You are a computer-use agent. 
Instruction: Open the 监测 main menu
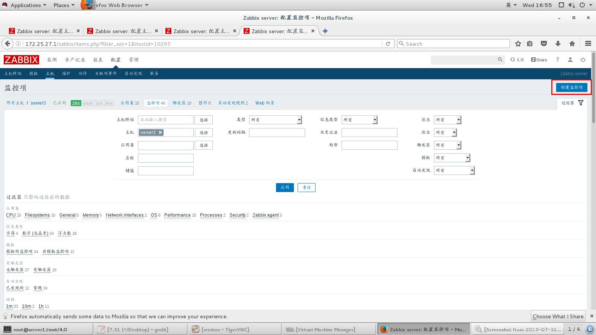[52, 60]
